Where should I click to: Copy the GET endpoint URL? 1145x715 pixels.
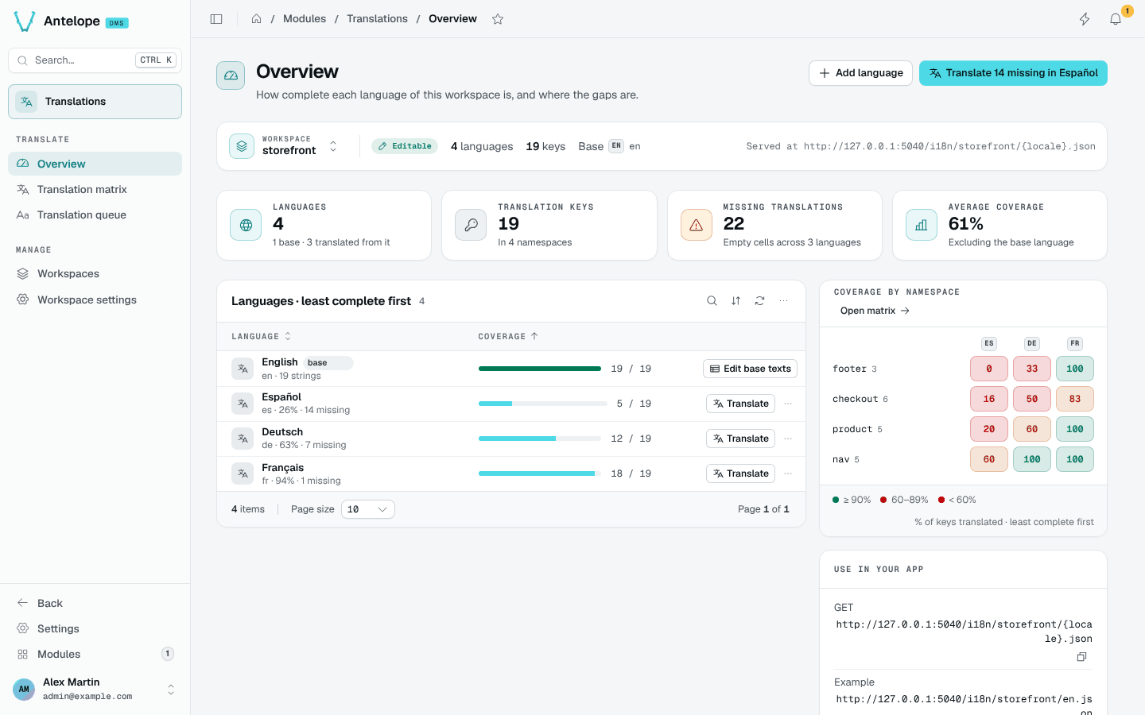point(1081,657)
